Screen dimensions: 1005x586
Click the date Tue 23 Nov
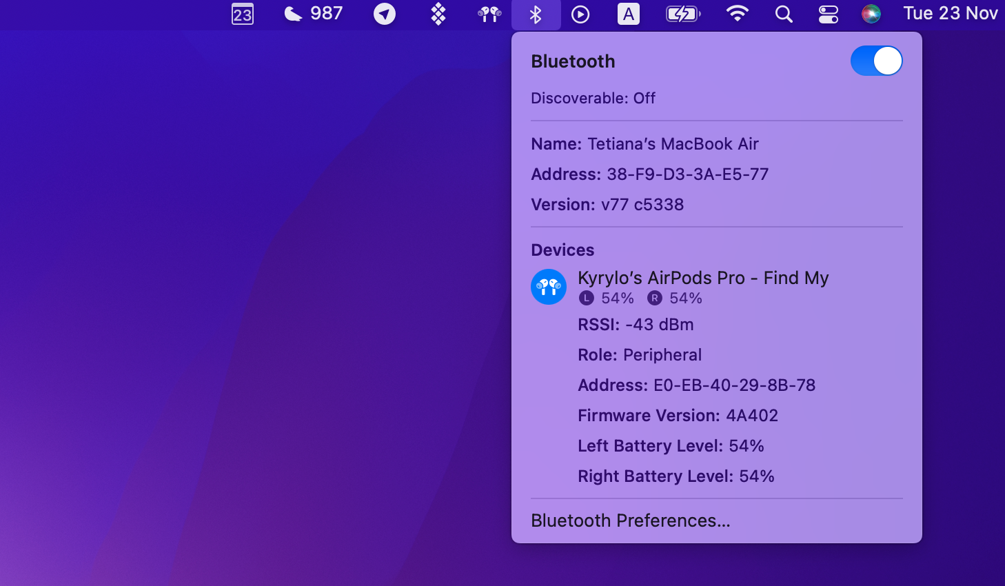pos(951,14)
